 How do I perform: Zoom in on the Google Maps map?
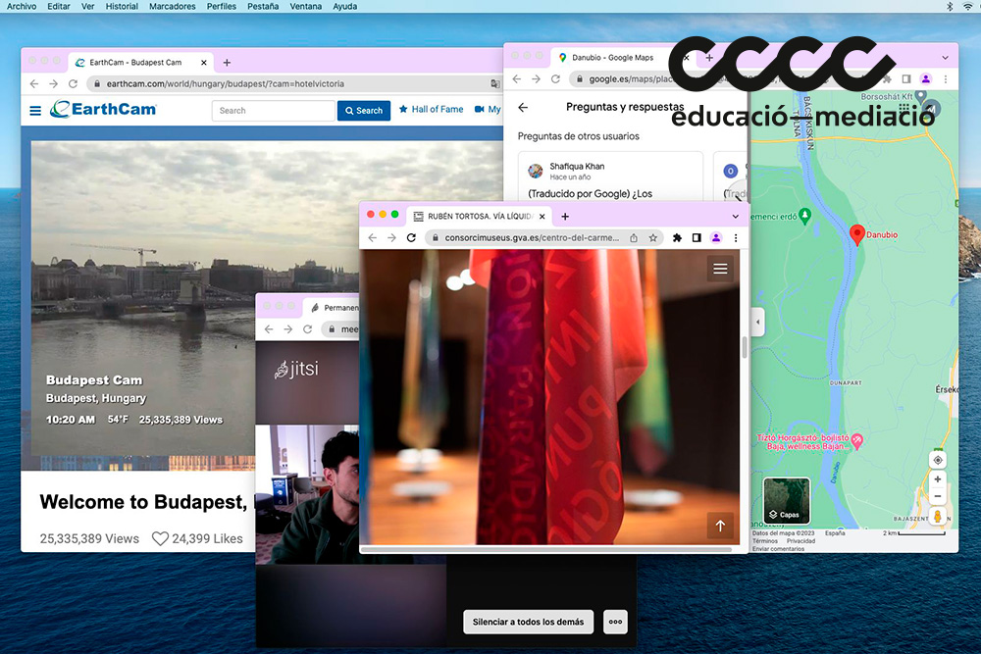tap(938, 479)
